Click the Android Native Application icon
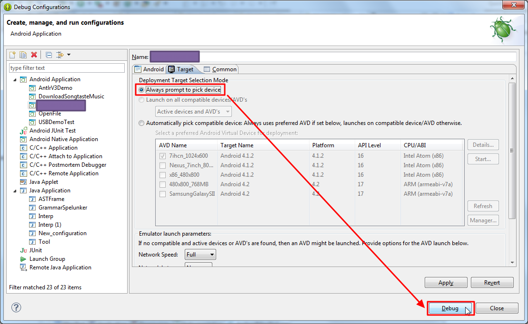This screenshot has height=324, width=528. click(x=23, y=139)
